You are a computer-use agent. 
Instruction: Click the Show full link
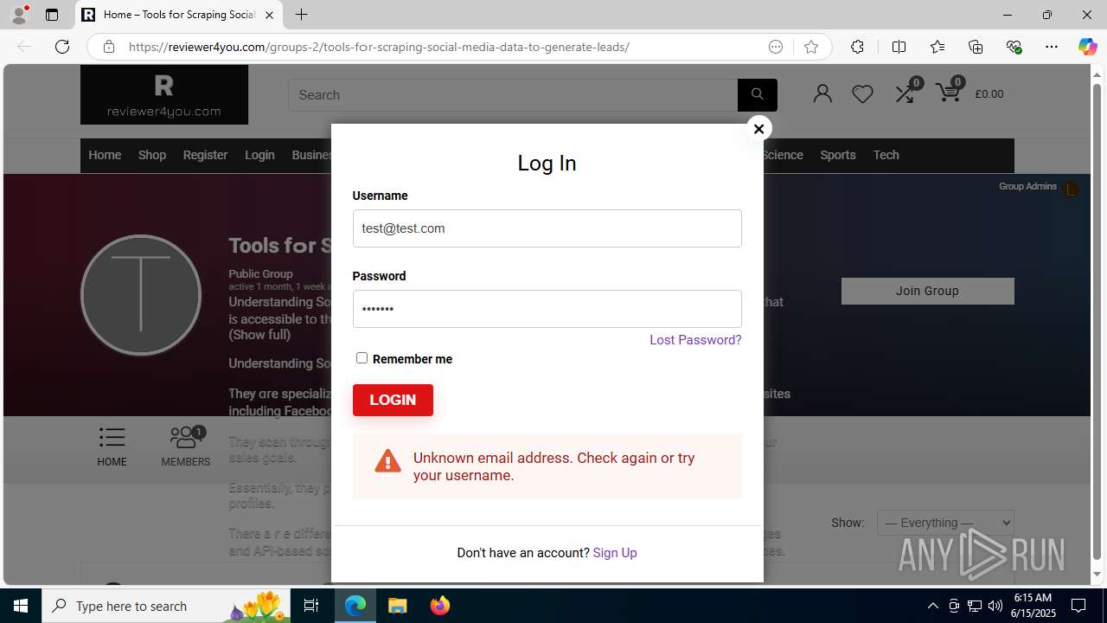pyautogui.click(x=259, y=335)
